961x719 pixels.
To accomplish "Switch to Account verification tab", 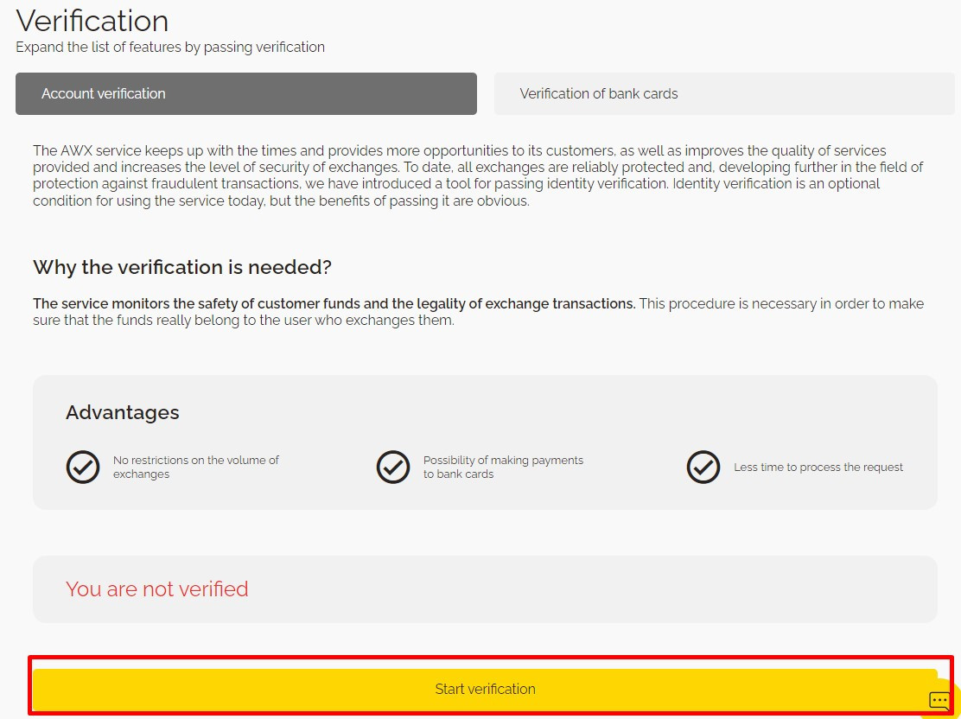I will 246,93.
